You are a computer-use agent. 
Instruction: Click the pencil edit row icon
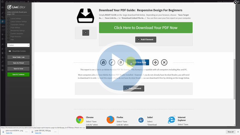pyautogui.click(x=112, y=62)
